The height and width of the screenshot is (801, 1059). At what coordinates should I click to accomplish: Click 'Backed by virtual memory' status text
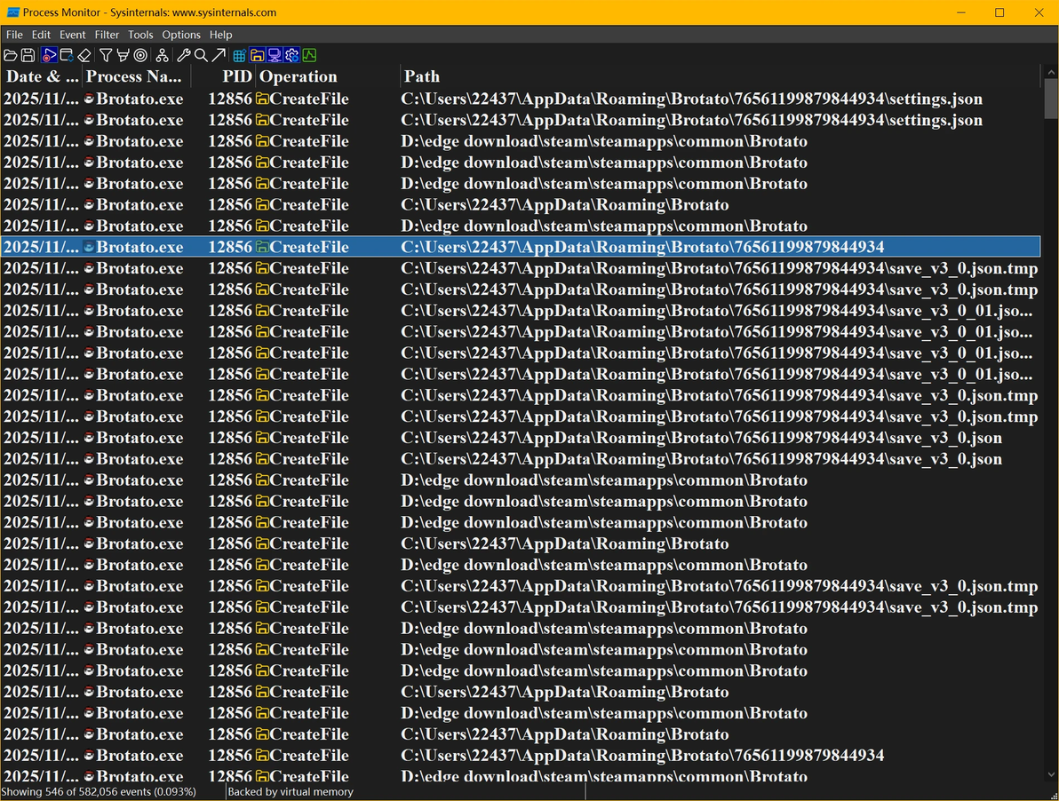tap(291, 791)
